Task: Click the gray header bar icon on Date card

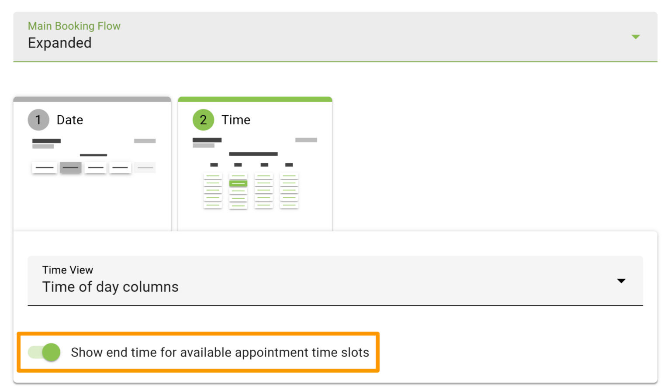Action: tap(145, 140)
